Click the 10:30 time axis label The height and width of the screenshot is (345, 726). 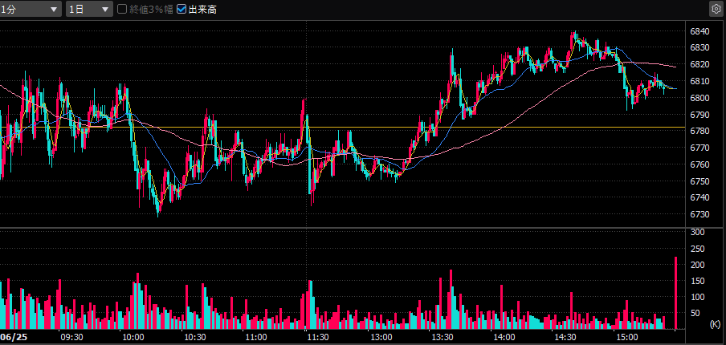click(195, 337)
